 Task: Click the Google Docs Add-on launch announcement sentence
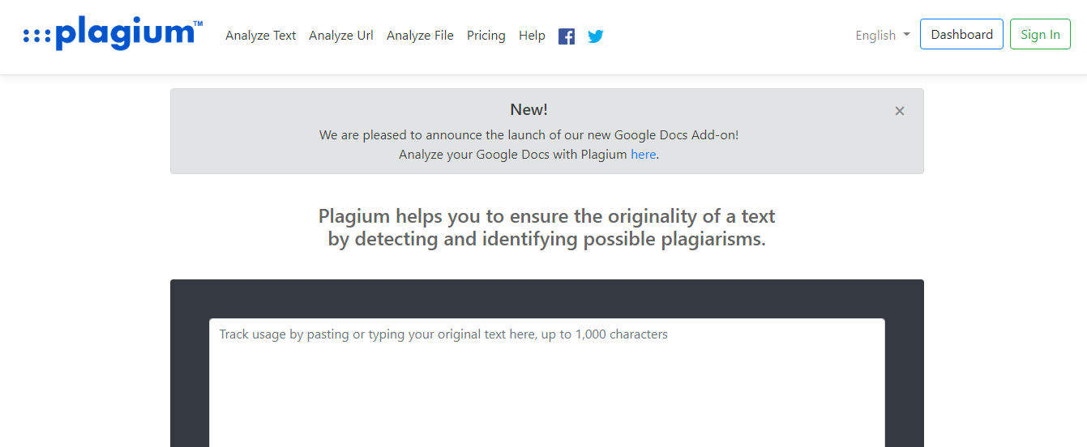(529, 134)
